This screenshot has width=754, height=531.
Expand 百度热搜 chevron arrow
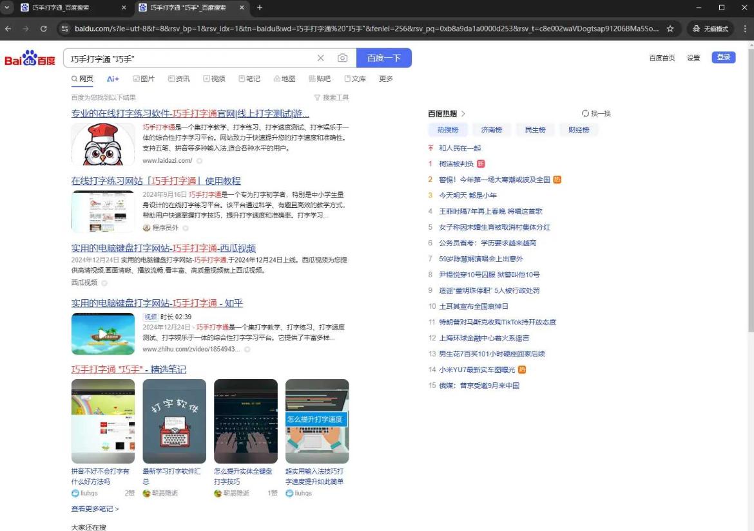[x=463, y=114]
